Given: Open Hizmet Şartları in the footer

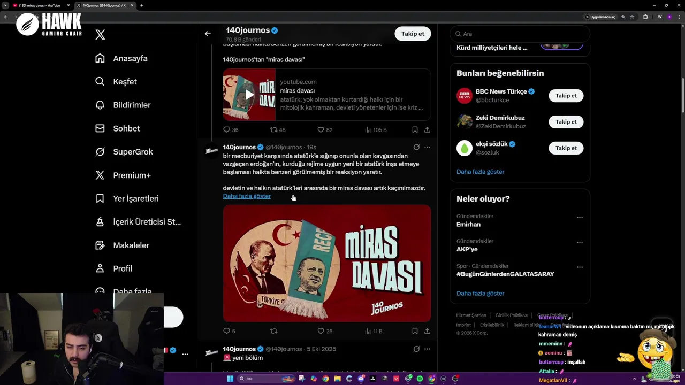Looking at the screenshot, I should click(x=471, y=315).
